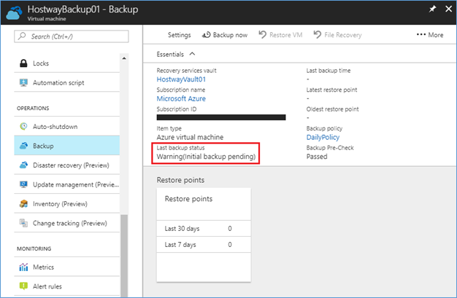Click the Alert rules icon
This screenshot has height=298, width=457.
point(23,286)
